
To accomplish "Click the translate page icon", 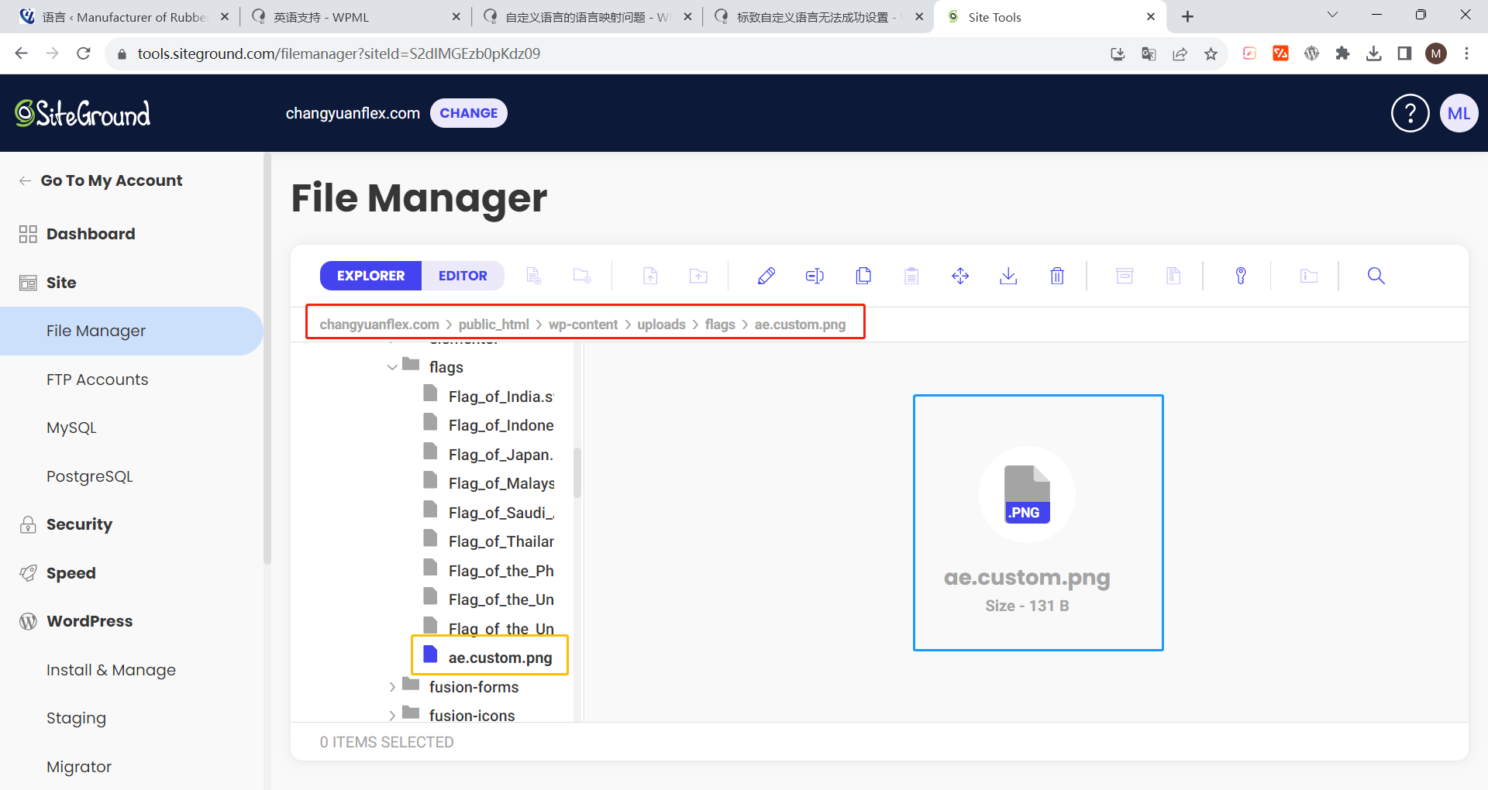I will (1149, 53).
